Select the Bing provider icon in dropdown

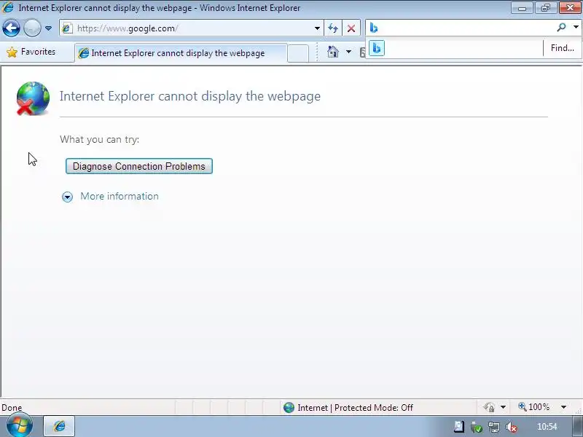point(377,48)
